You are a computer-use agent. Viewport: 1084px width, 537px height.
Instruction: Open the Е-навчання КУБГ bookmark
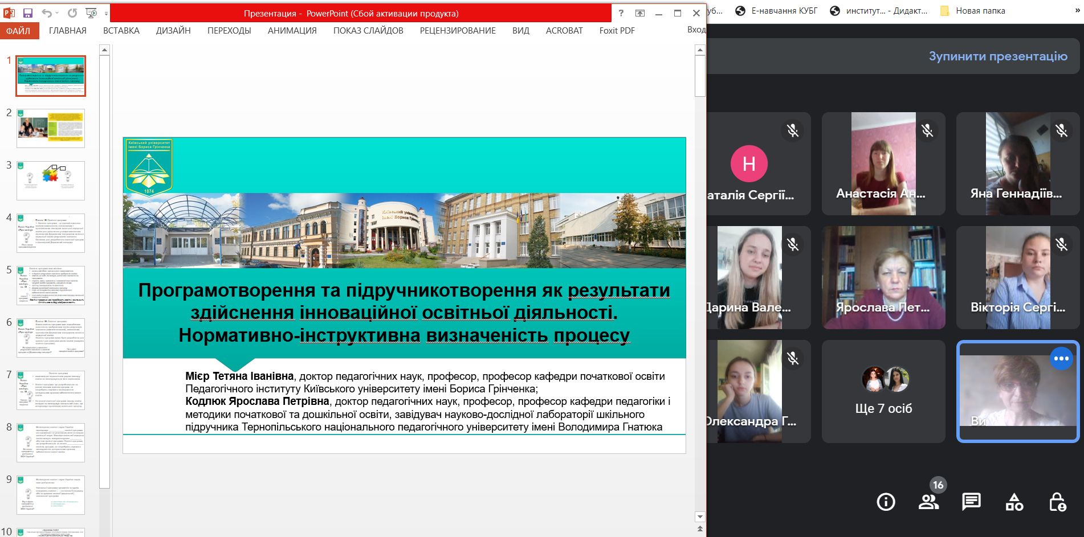click(777, 11)
